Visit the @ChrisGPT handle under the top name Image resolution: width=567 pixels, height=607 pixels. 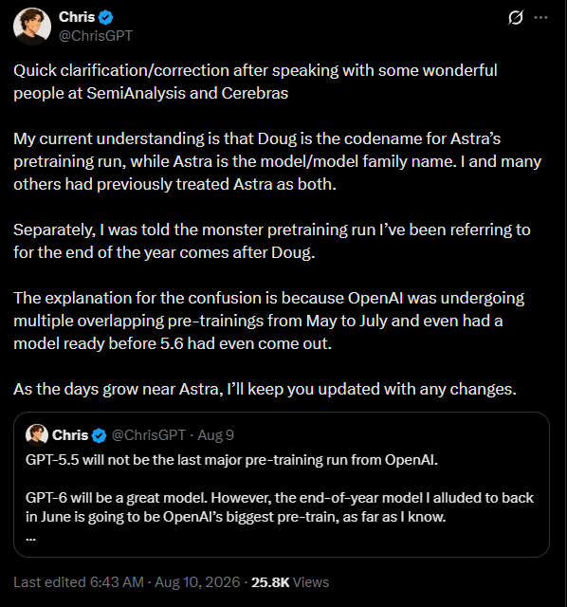(96, 36)
